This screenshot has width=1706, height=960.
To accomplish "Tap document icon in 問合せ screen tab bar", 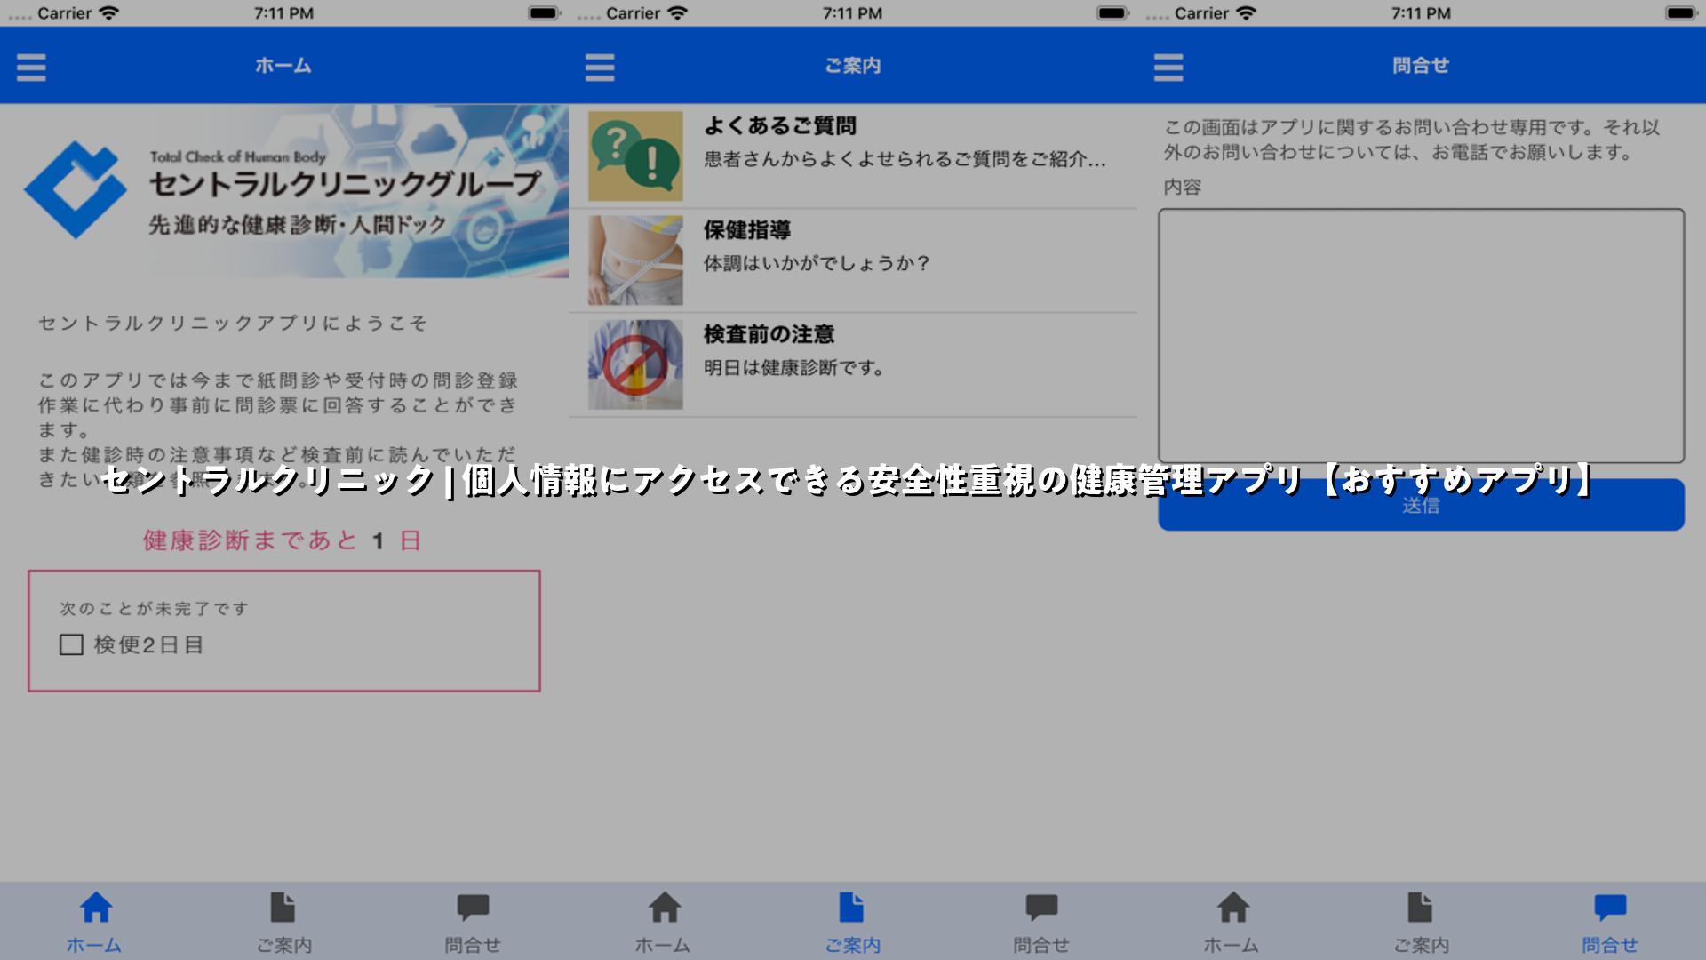I will [1420, 908].
